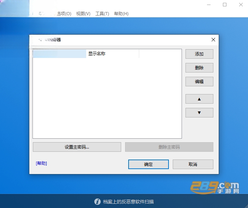Open the 视图(V) menu

pos(83,14)
